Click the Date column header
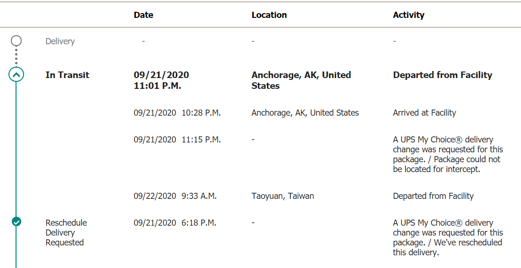Image resolution: width=521 pixels, height=268 pixels. tap(143, 15)
